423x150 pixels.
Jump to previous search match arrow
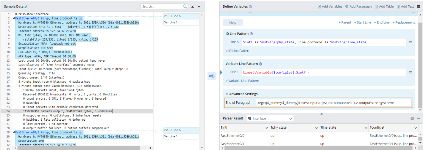coord(193,7)
